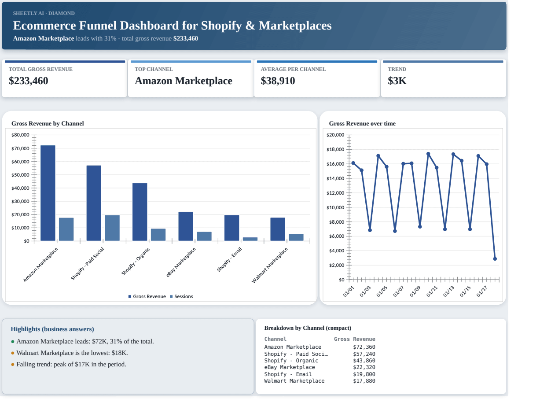This screenshot has width=540, height=406.
Task: Click the Trend value $3K
Action: click(x=397, y=81)
